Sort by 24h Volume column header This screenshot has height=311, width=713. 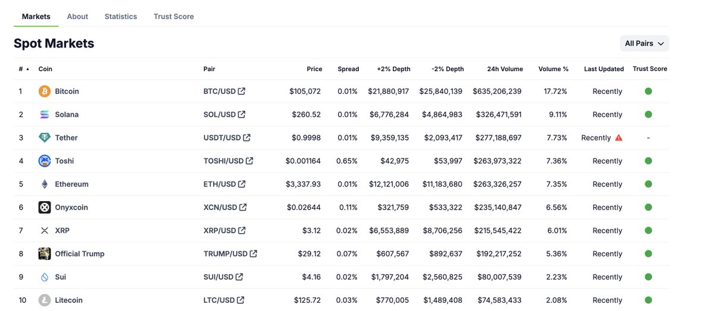pyautogui.click(x=505, y=69)
